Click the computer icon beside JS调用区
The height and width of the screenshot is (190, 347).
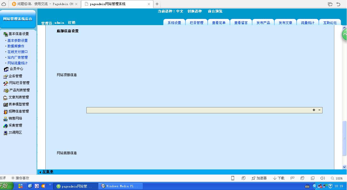tap(5, 133)
